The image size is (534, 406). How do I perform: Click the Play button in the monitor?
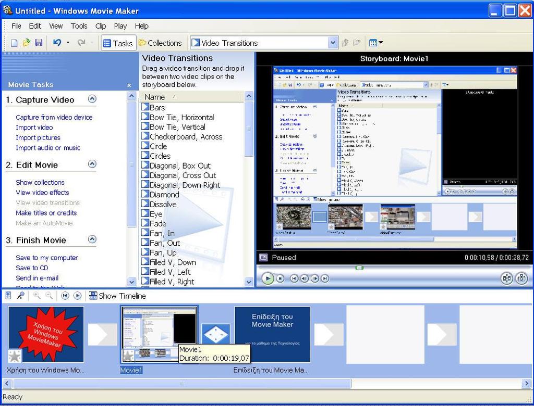pos(268,278)
